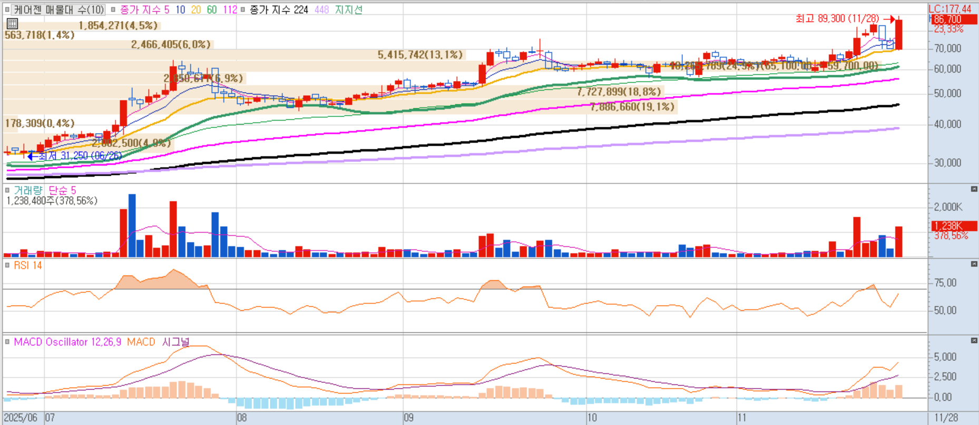Close the MACD panel via its corner icon
Viewport: 979px width, 425px height.
click(x=974, y=341)
